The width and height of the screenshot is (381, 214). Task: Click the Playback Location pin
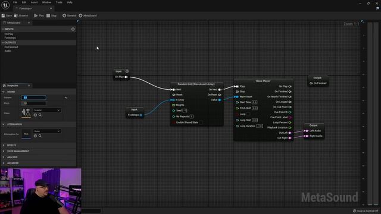pos(290,128)
